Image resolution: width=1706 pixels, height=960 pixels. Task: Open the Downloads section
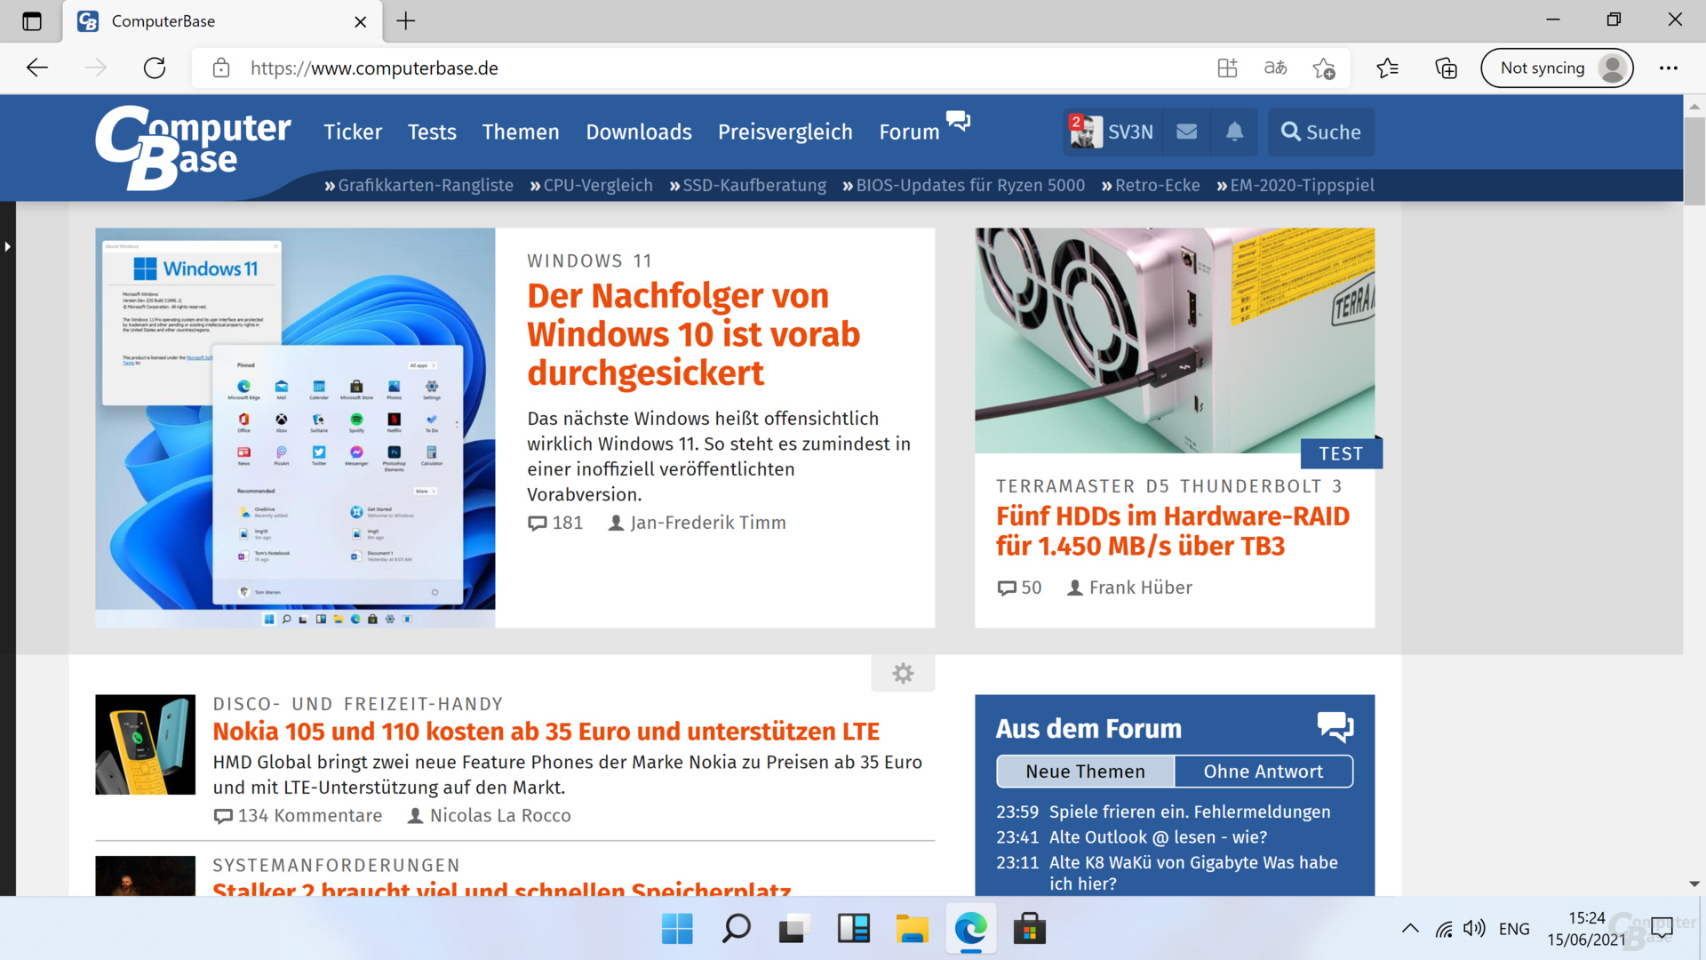639,132
